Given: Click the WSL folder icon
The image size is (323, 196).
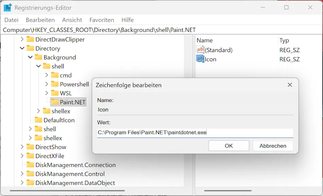Looking at the screenshot, I should click(x=55, y=93).
